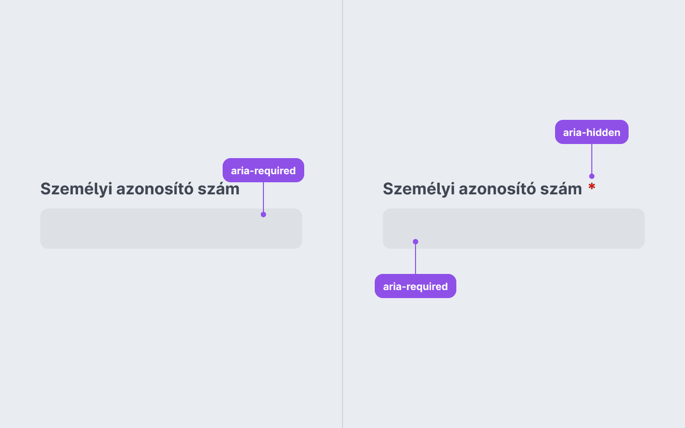
Task: Click the right Személyi azonosító szám label
Action: [483, 189]
